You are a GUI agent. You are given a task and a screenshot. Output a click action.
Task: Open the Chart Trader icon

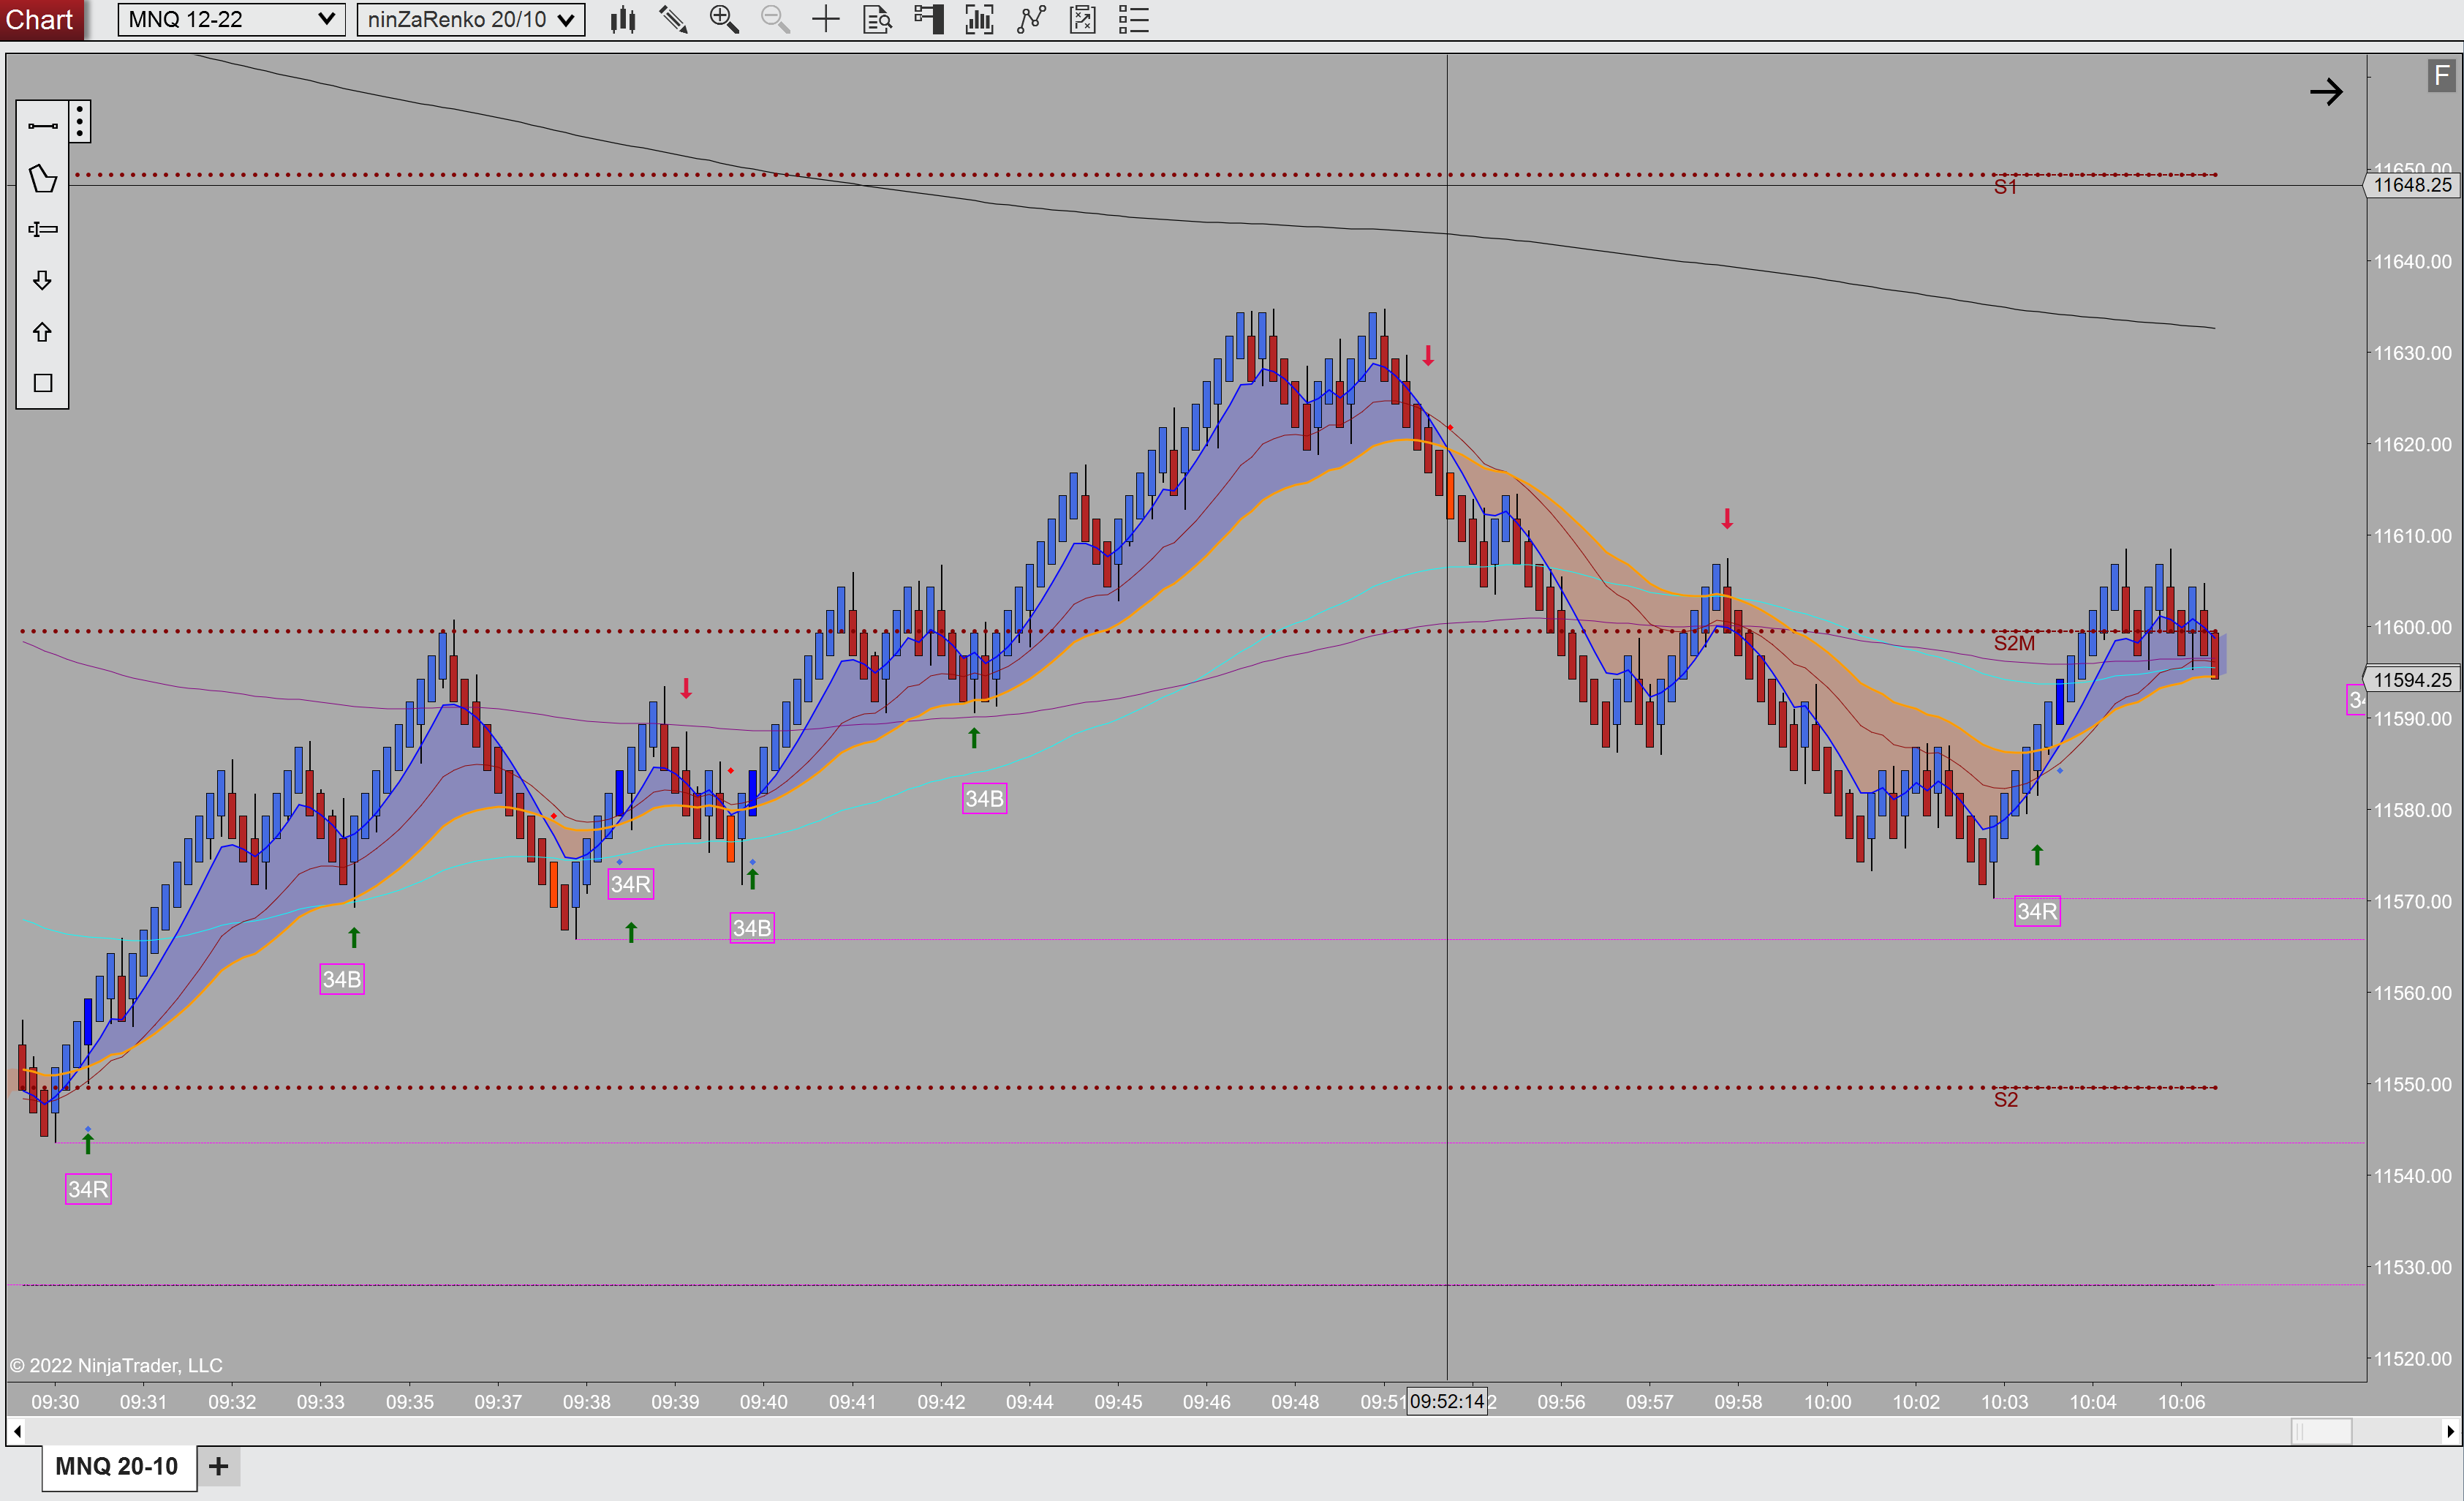pos(929,19)
